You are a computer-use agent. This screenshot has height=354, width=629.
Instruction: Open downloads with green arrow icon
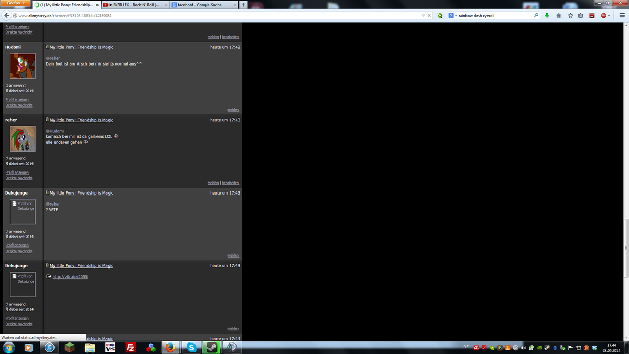pos(547,16)
